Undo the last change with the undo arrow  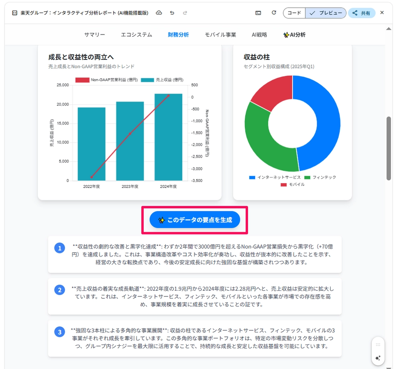click(x=172, y=12)
